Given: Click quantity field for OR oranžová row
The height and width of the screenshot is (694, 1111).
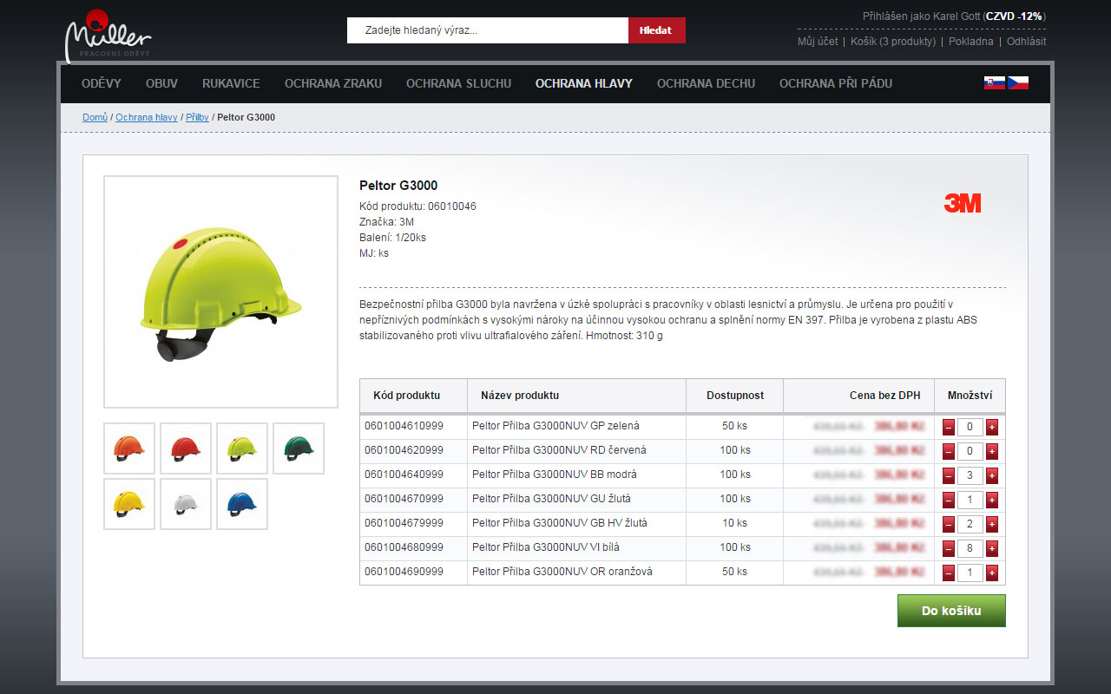Looking at the screenshot, I should coord(970,573).
